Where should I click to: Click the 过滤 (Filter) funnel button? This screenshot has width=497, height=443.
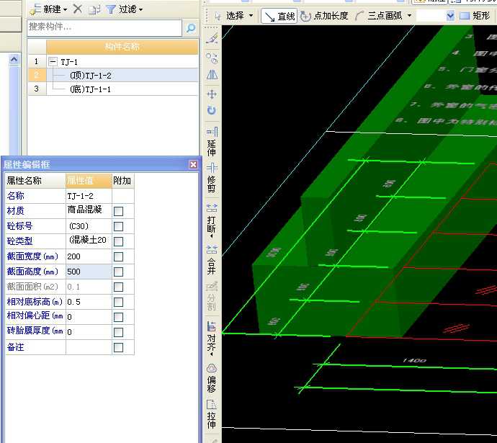121,9
